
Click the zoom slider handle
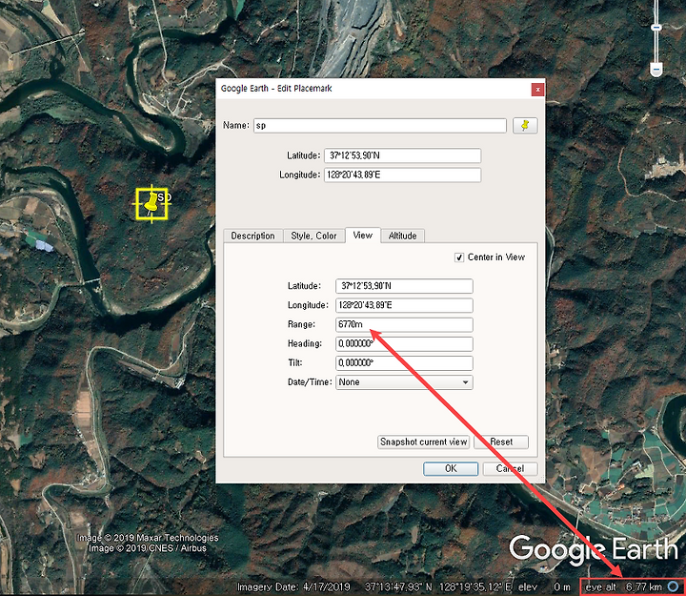tap(656, 28)
